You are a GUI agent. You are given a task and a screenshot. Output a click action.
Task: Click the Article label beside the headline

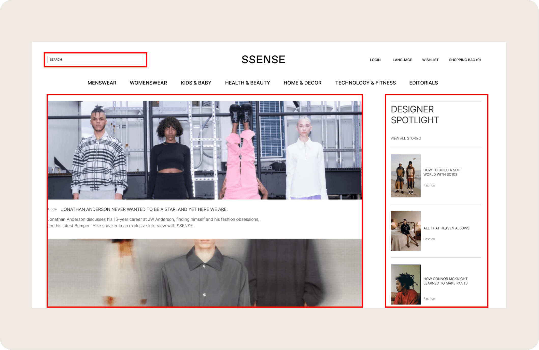[52, 210]
